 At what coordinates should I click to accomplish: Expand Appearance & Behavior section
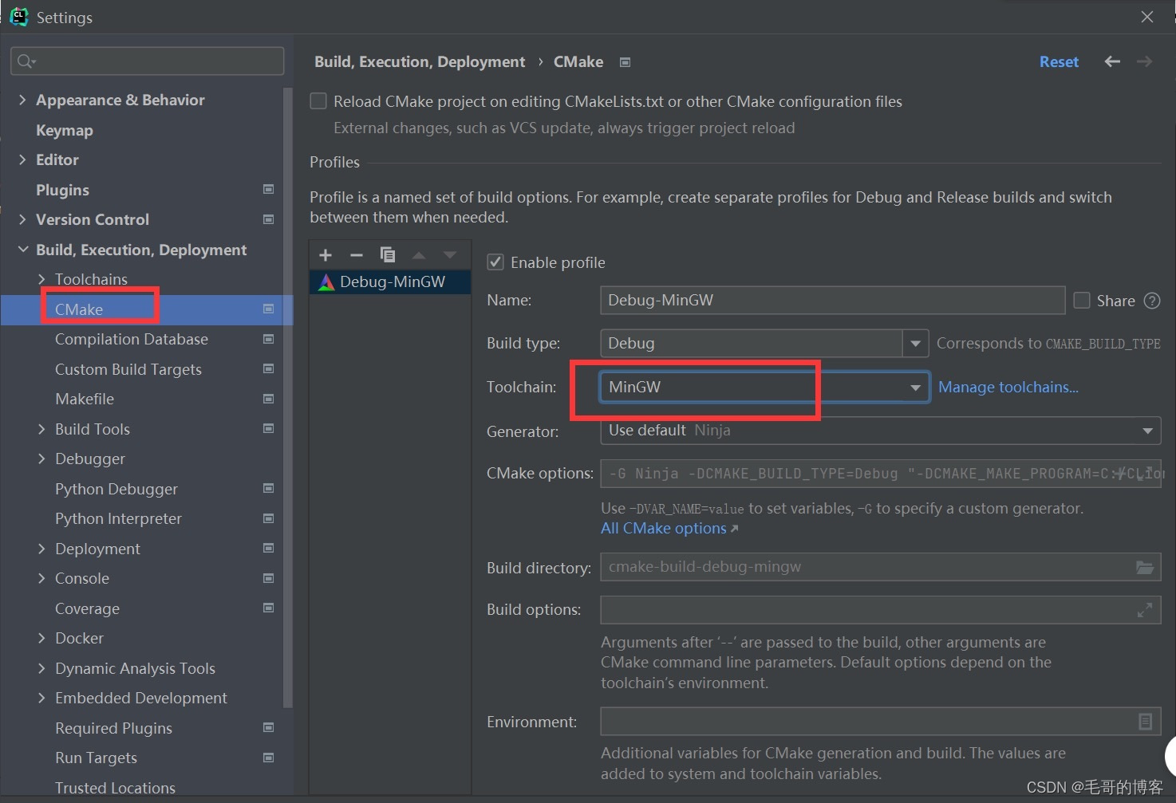pos(22,100)
